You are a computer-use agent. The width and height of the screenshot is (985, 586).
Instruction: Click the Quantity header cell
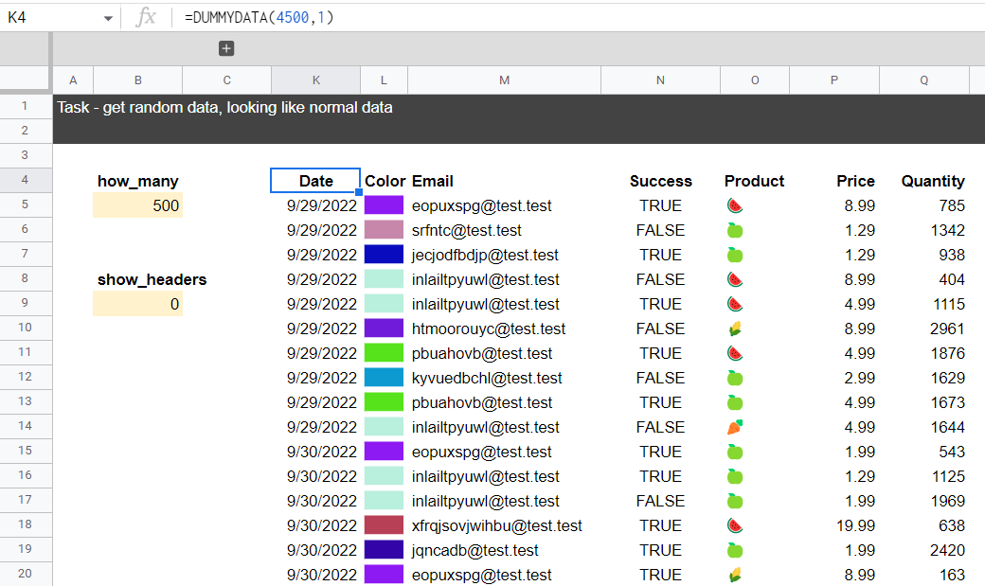coord(924,181)
